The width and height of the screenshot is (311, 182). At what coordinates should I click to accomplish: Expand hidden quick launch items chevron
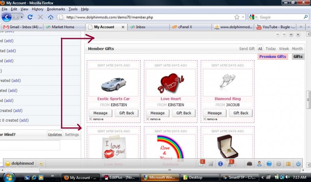(52, 176)
